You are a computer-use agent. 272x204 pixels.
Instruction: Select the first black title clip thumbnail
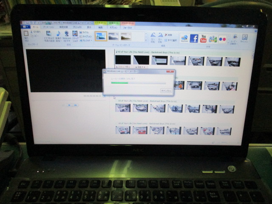click(123, 60)
